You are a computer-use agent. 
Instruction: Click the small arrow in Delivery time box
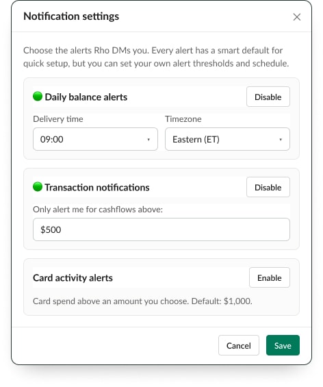pos(148,140)
